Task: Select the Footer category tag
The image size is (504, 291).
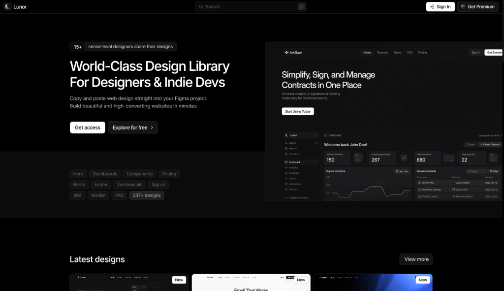Action: click(101, 185)
